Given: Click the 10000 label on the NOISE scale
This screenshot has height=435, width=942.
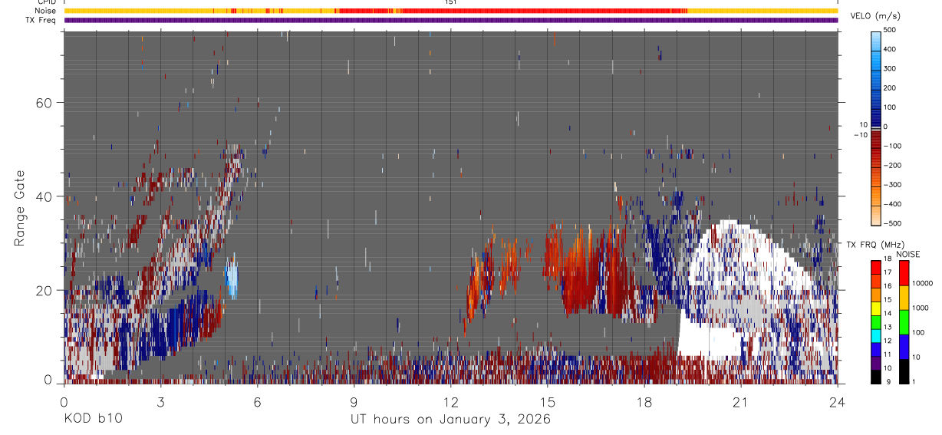Looking at the screenshot, I should coord(923,283).
